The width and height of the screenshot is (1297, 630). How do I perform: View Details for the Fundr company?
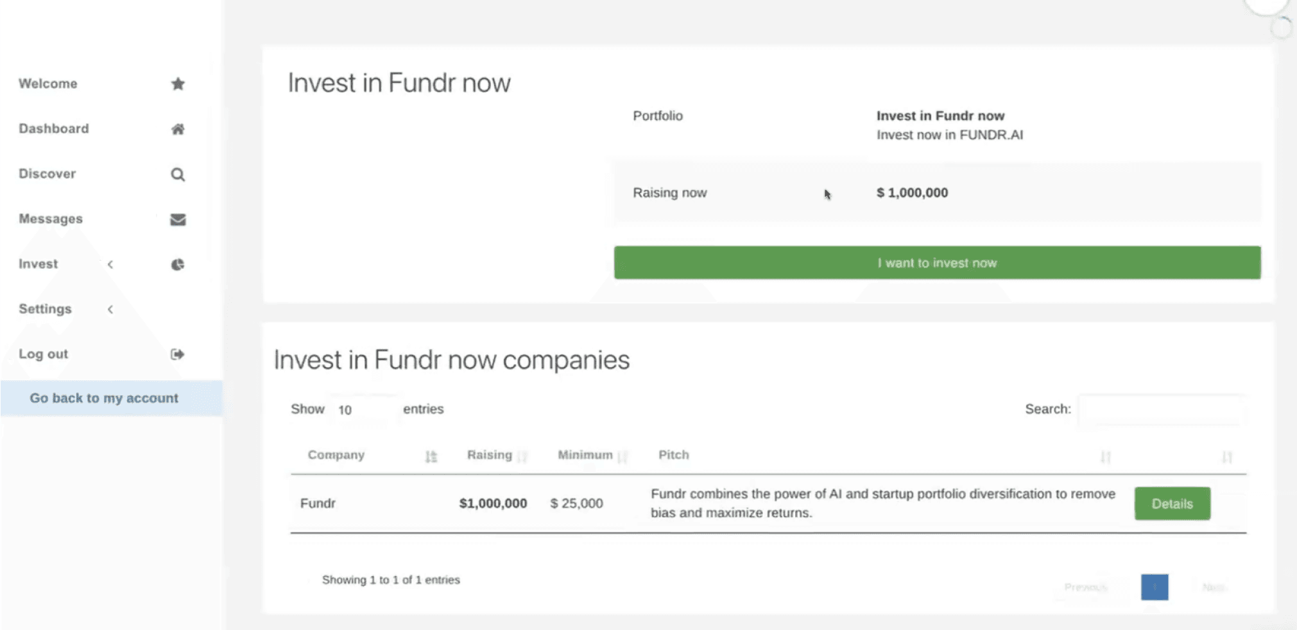(x=1172, y=504)
